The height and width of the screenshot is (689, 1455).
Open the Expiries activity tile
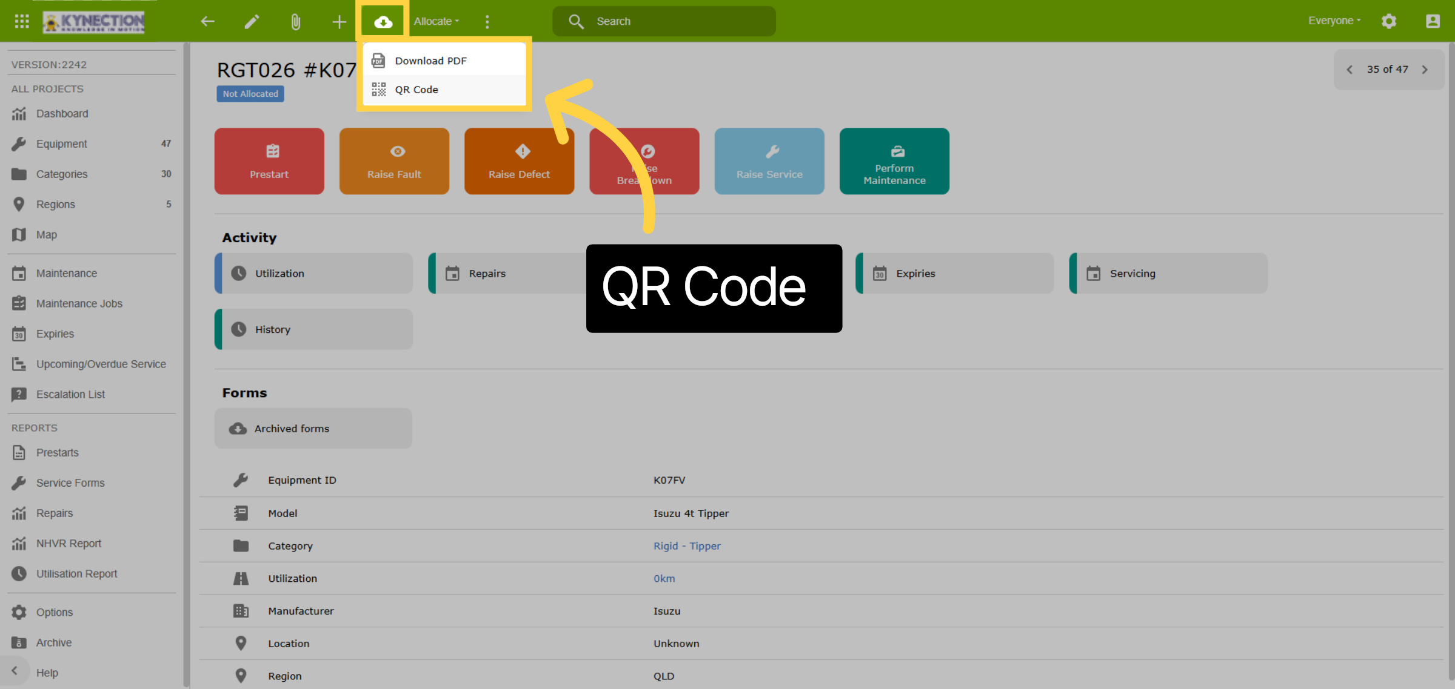955,273
